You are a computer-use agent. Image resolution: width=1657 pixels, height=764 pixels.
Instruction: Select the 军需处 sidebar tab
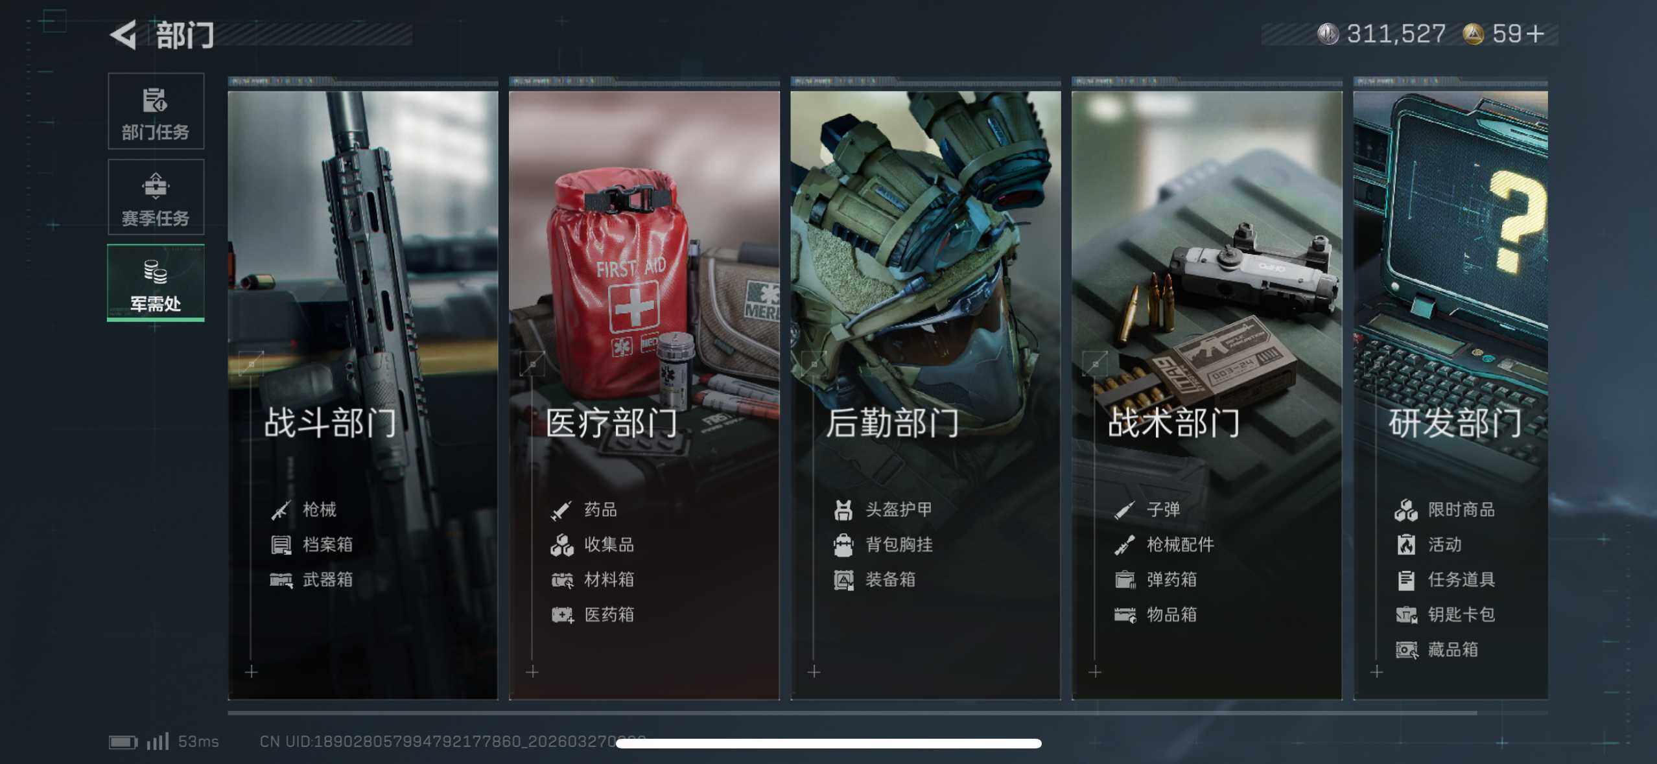pyautogui.click(x=156, y=283)
